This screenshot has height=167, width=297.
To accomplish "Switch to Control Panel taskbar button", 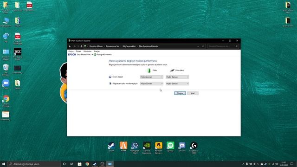I will 110,164.
